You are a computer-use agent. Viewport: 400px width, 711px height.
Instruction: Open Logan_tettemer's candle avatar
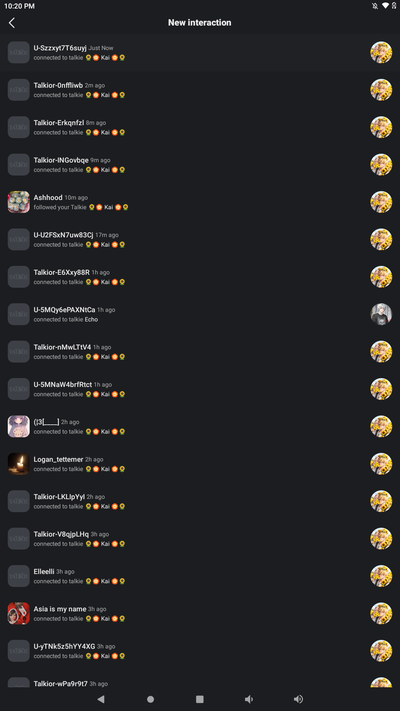click(x=19, y=464)
